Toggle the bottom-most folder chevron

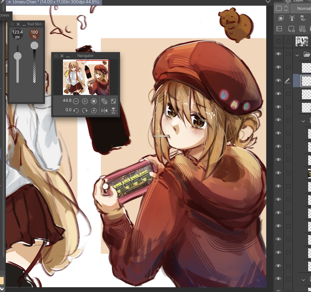[x=303, y=280]
